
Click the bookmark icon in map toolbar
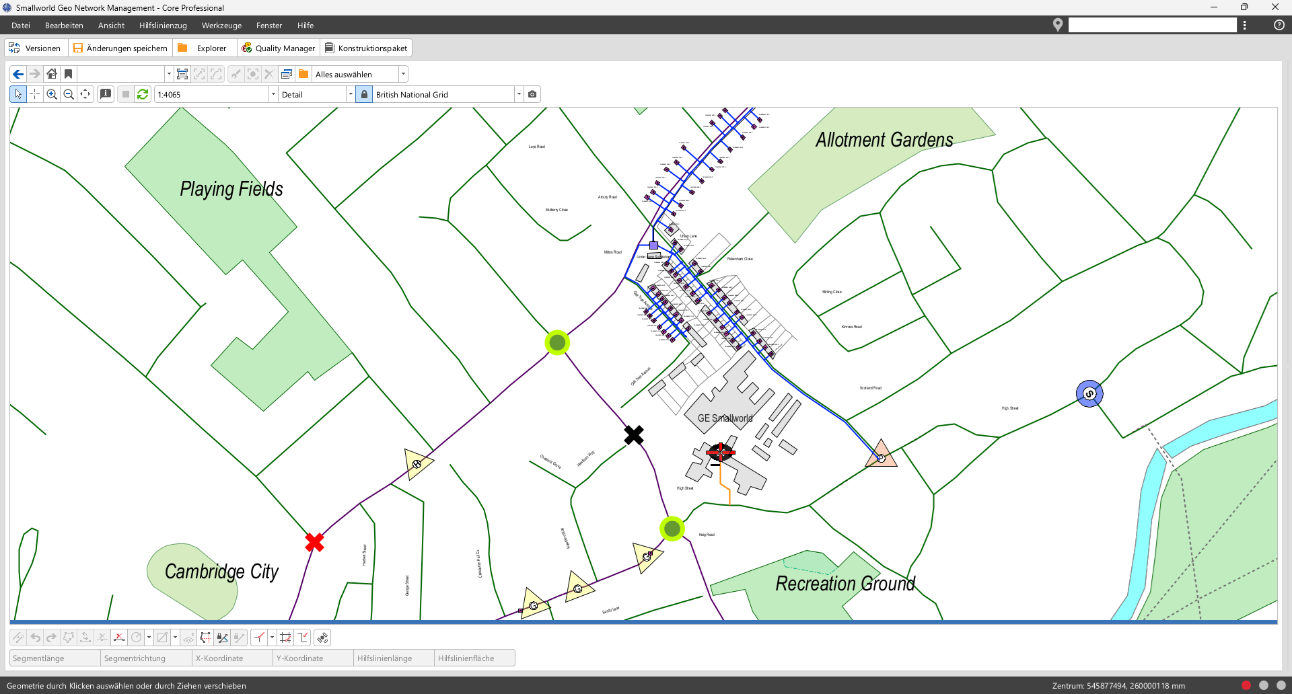click(x=68, y=74)
